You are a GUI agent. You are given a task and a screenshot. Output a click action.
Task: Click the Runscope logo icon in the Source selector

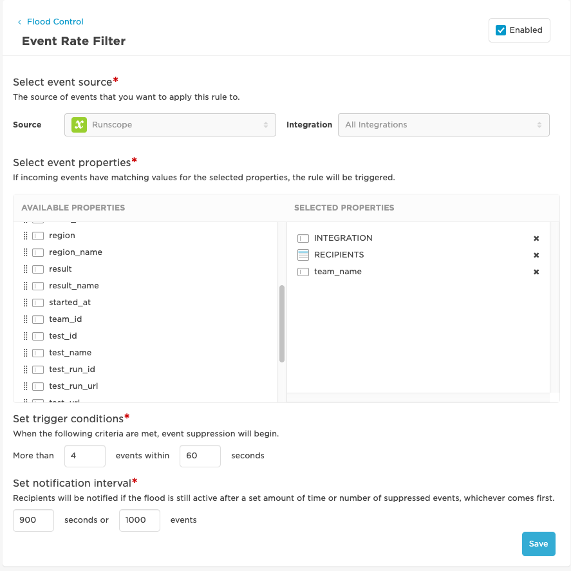[x=78, y=124]
